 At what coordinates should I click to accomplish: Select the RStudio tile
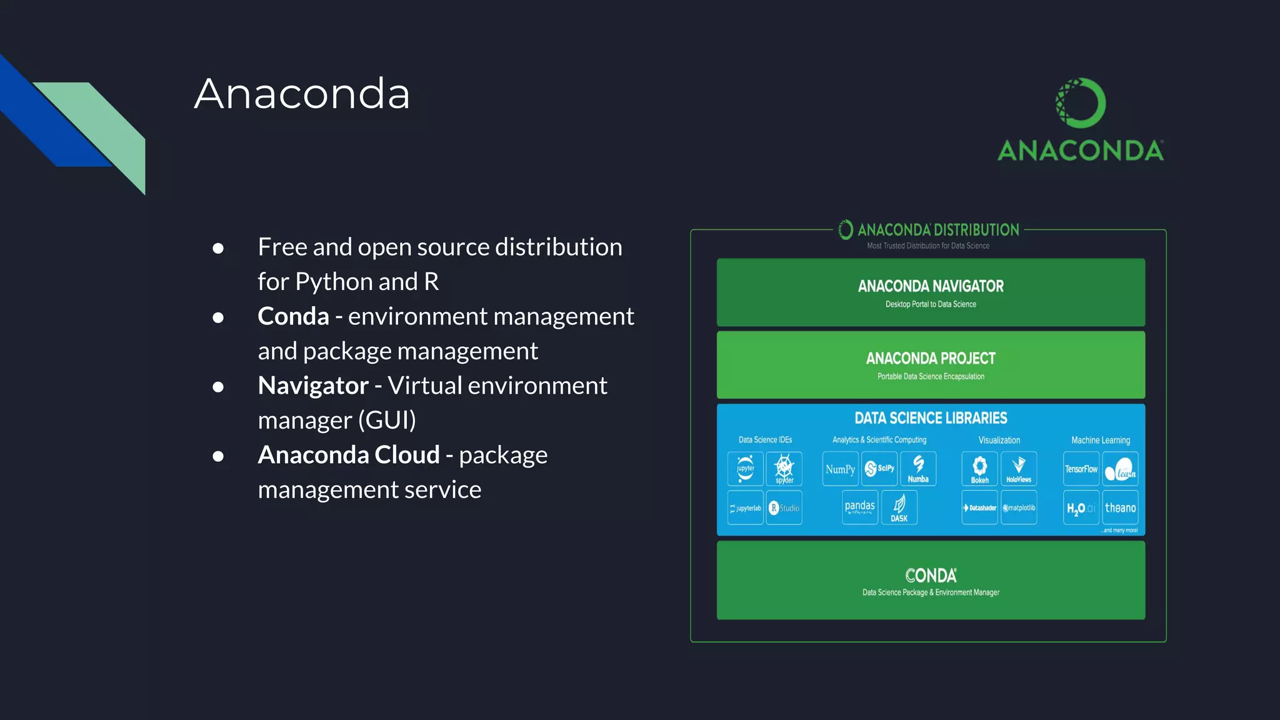point(784,507)
